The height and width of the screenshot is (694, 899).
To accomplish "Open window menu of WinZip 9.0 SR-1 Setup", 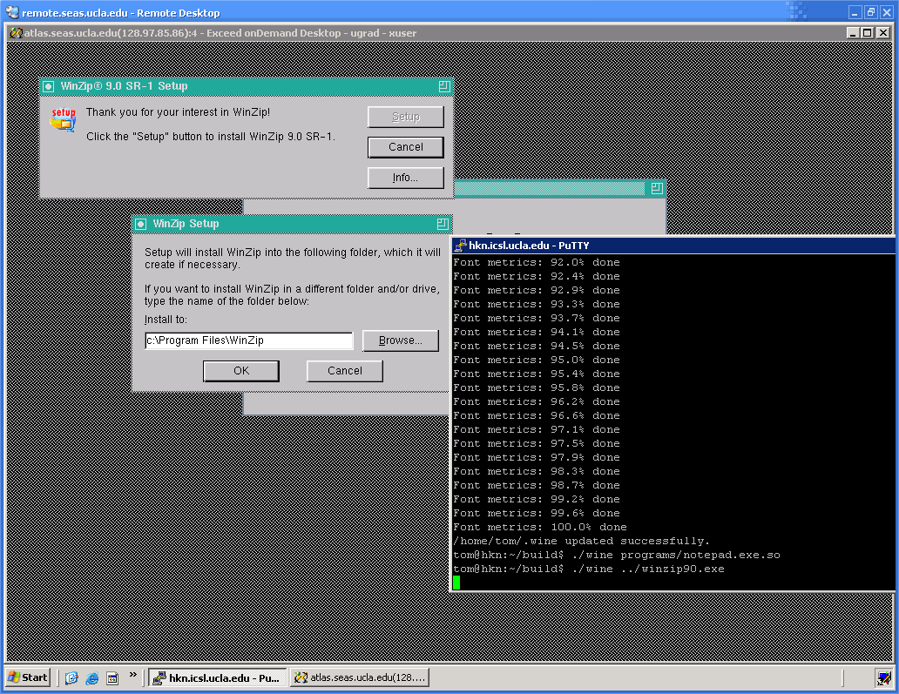I will click(x=49, y=86).
